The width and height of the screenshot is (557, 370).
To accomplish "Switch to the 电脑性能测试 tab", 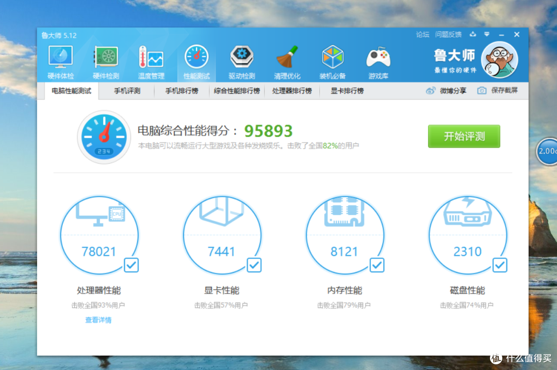I will [x=71, y=91].
